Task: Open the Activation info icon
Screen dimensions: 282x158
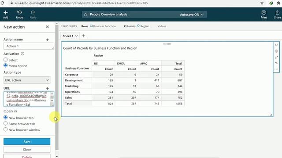Action: [22, 54]
